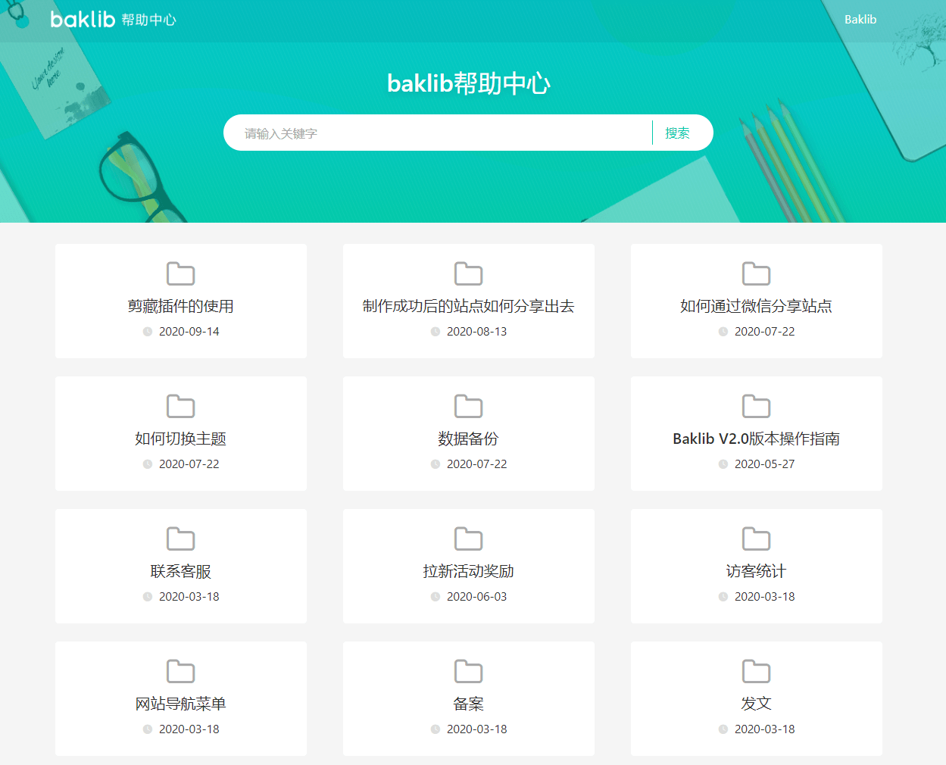The image size is (946, 765).
Task: Open the 备案 category title
Action: click(x=468, y=704)
